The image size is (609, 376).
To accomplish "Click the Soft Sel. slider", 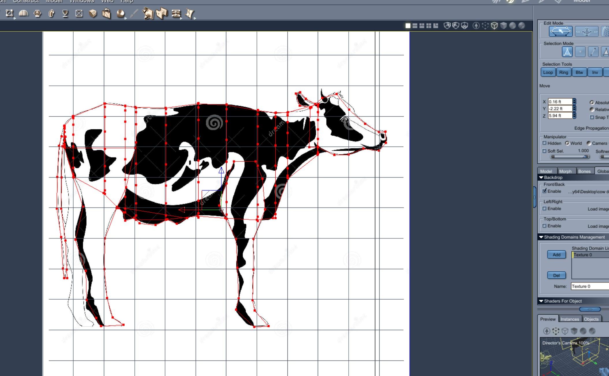I will (x=570, y=156).
